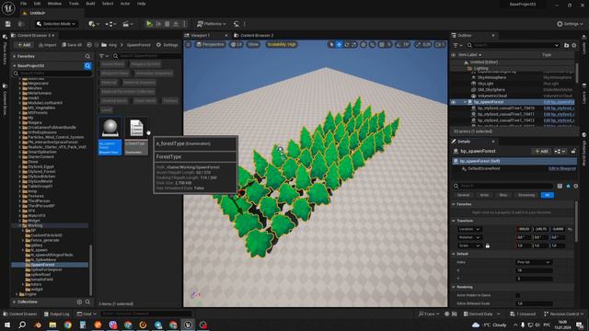
Task: Open the File menu
Action: pyautogui.click(x=23, y=4)
